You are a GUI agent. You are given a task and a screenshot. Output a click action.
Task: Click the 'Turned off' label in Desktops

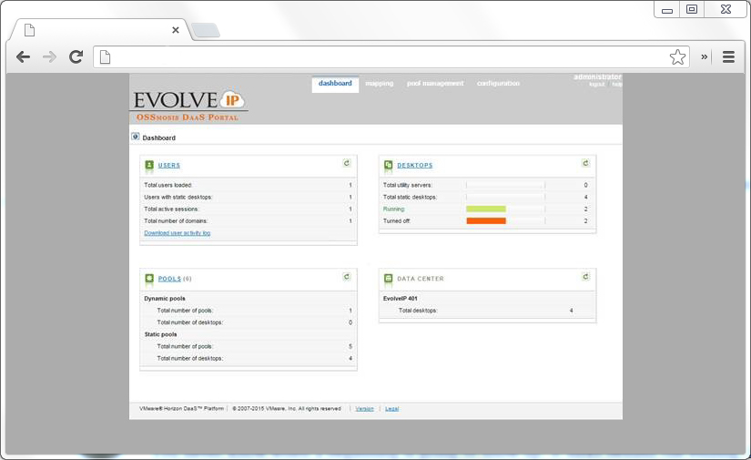397,221
